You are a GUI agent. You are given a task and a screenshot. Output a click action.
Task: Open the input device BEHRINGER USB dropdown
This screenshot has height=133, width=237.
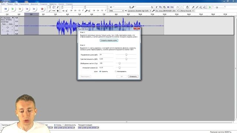(167, 11)
